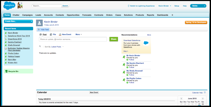The image size is (211, 107).
Task: Open Shelly Brownell in Recent Items
Action: click(14, 45)
